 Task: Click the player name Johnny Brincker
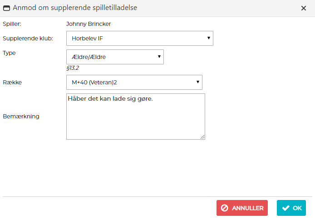click(89, 24)
